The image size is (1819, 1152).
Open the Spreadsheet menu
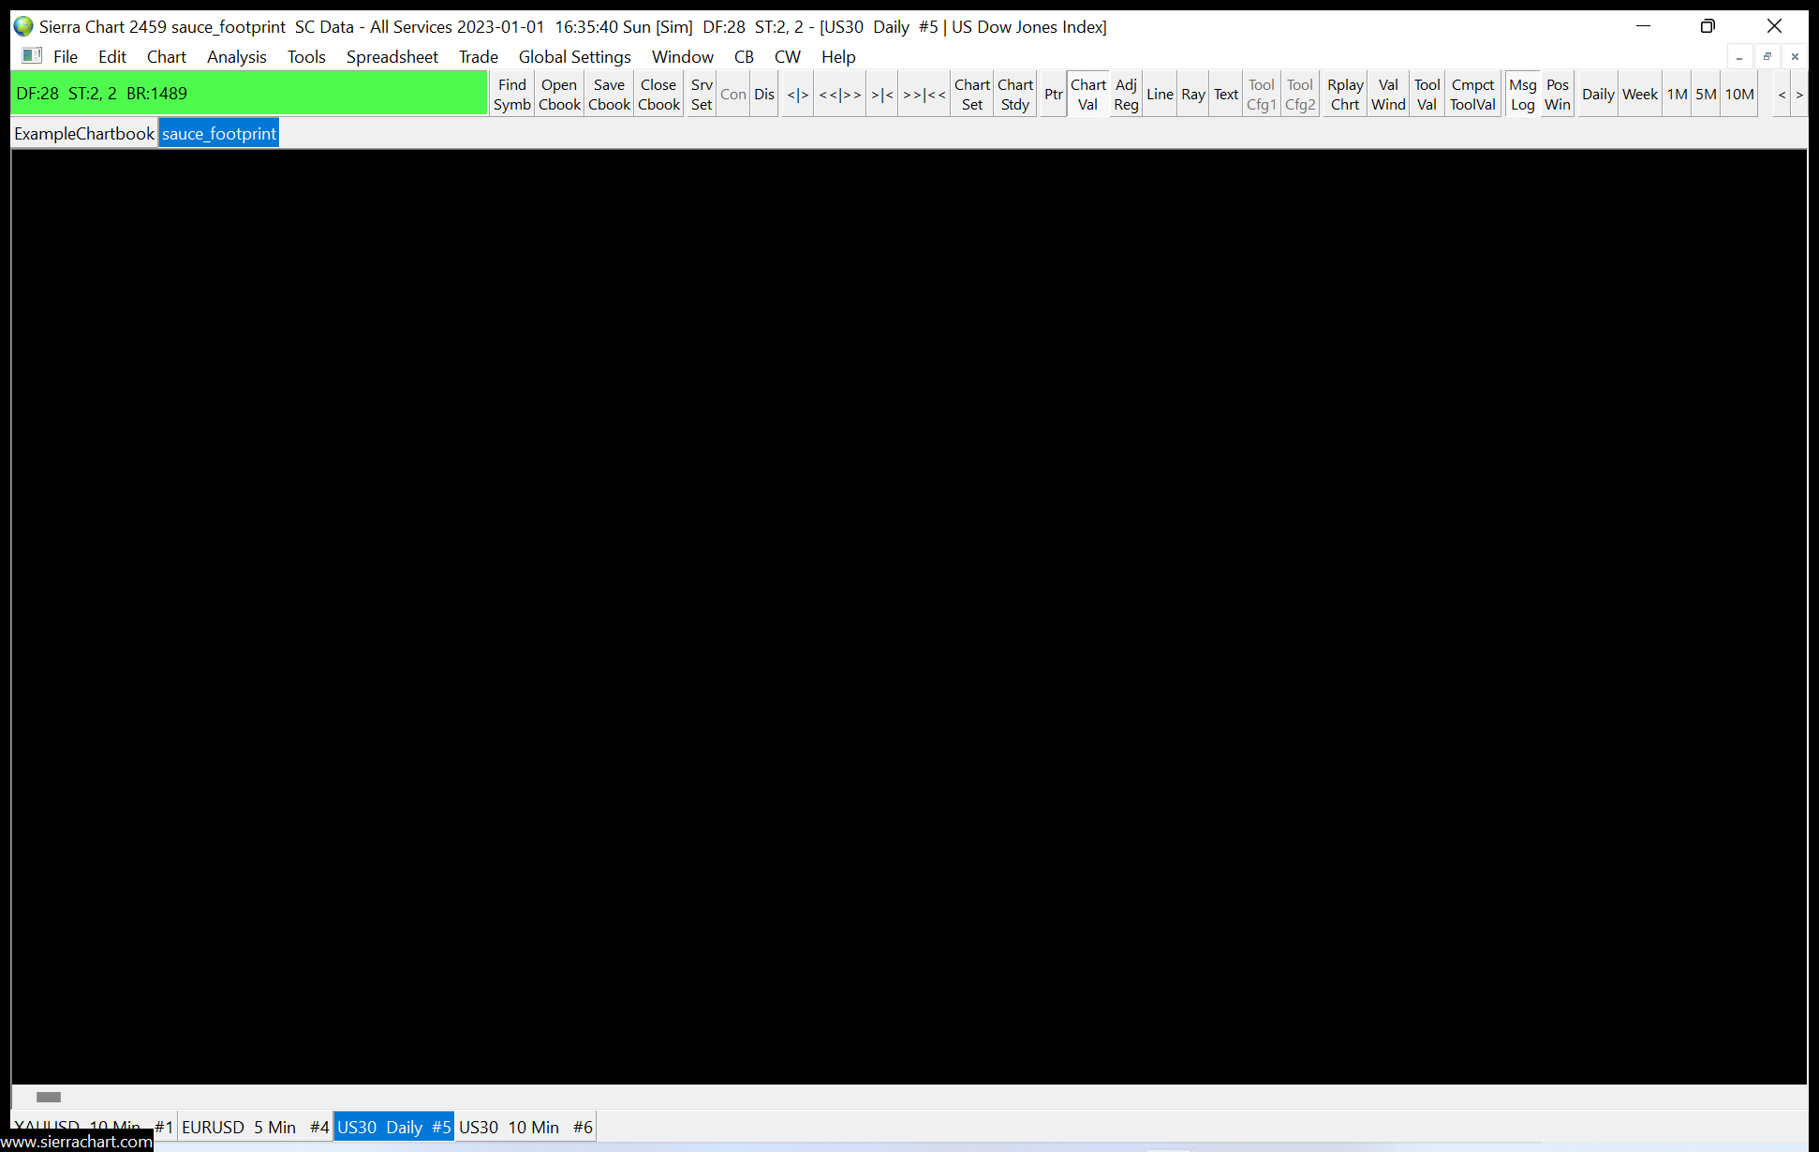[392, 57]
